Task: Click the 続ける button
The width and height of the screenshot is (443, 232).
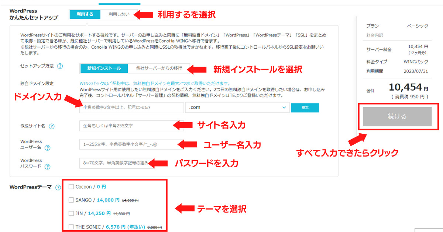Action: 397,117
